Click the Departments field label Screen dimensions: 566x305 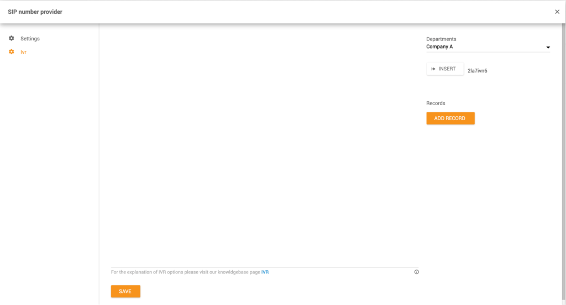point(441,39)
